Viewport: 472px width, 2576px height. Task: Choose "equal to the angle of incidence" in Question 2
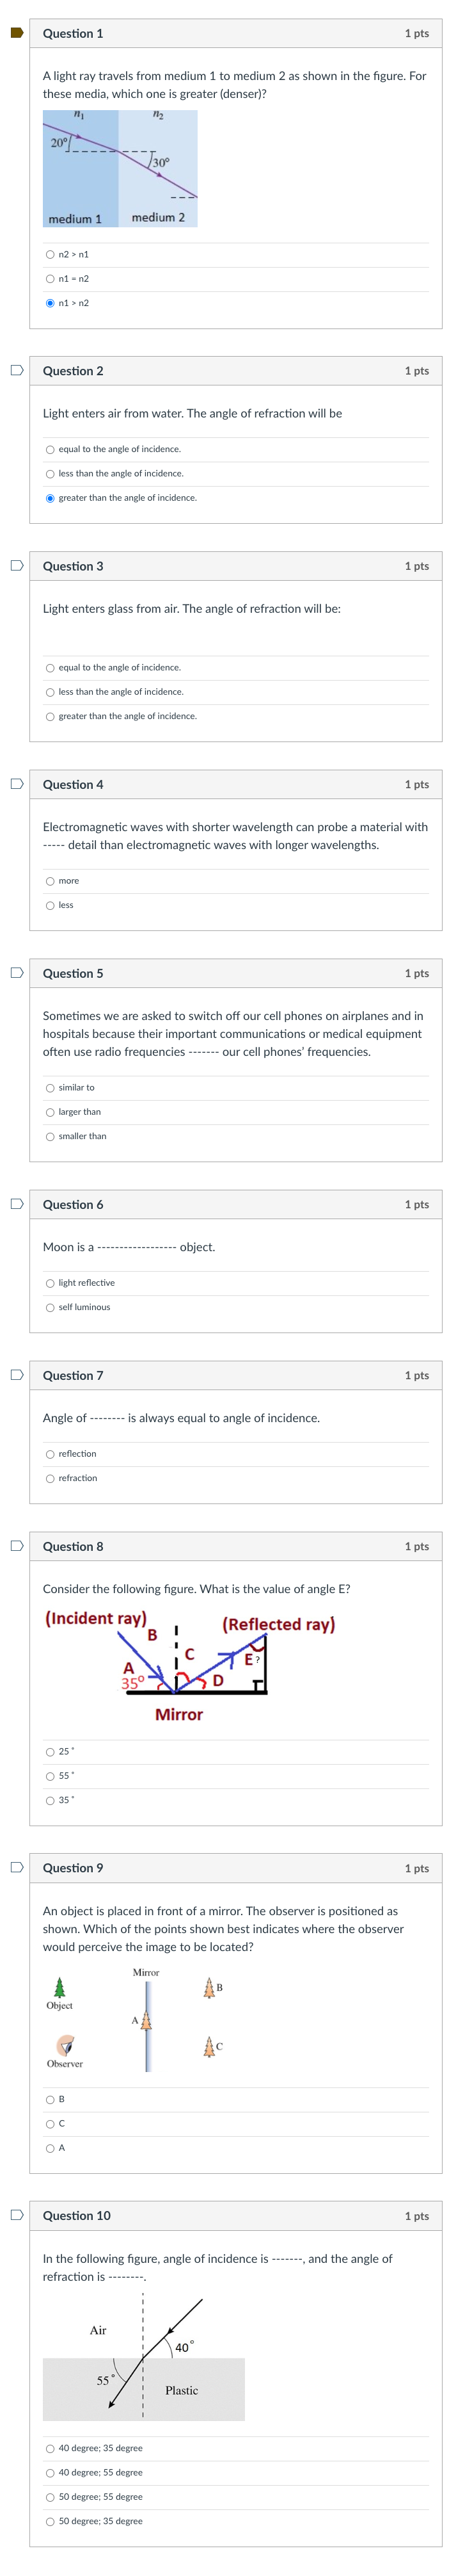tap(51, 450)
